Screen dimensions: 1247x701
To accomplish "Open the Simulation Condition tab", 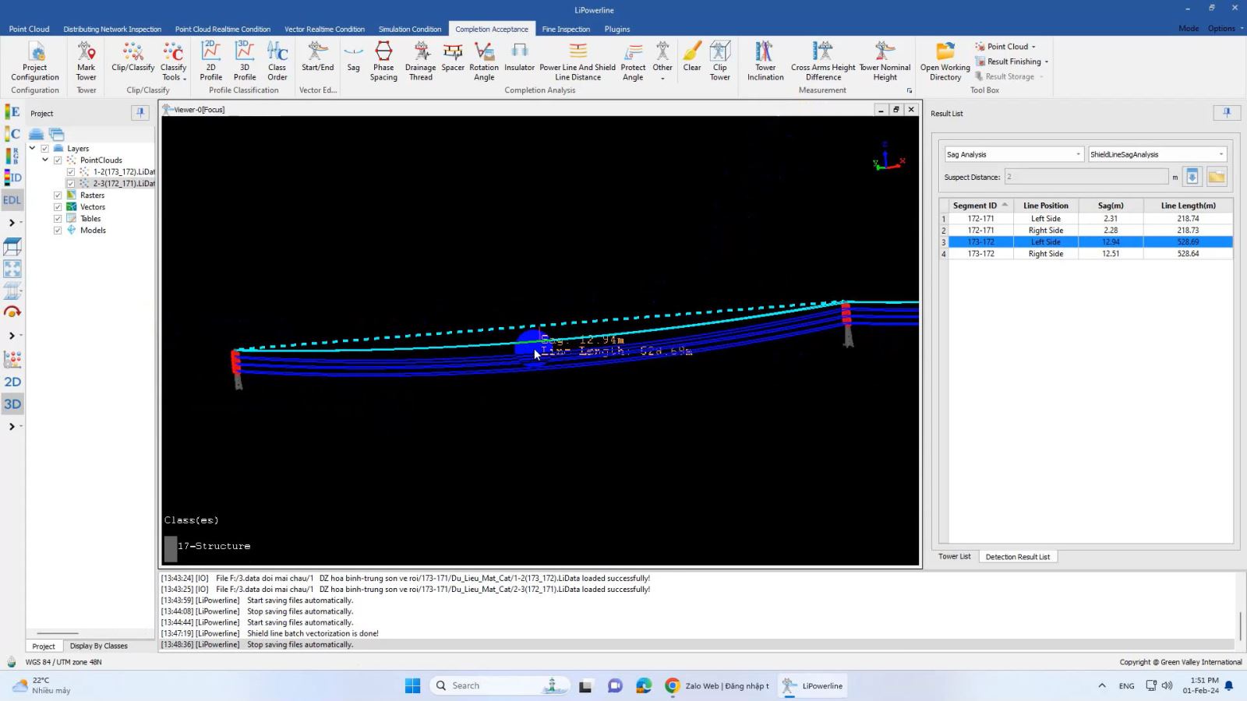I will pos(410,29).
